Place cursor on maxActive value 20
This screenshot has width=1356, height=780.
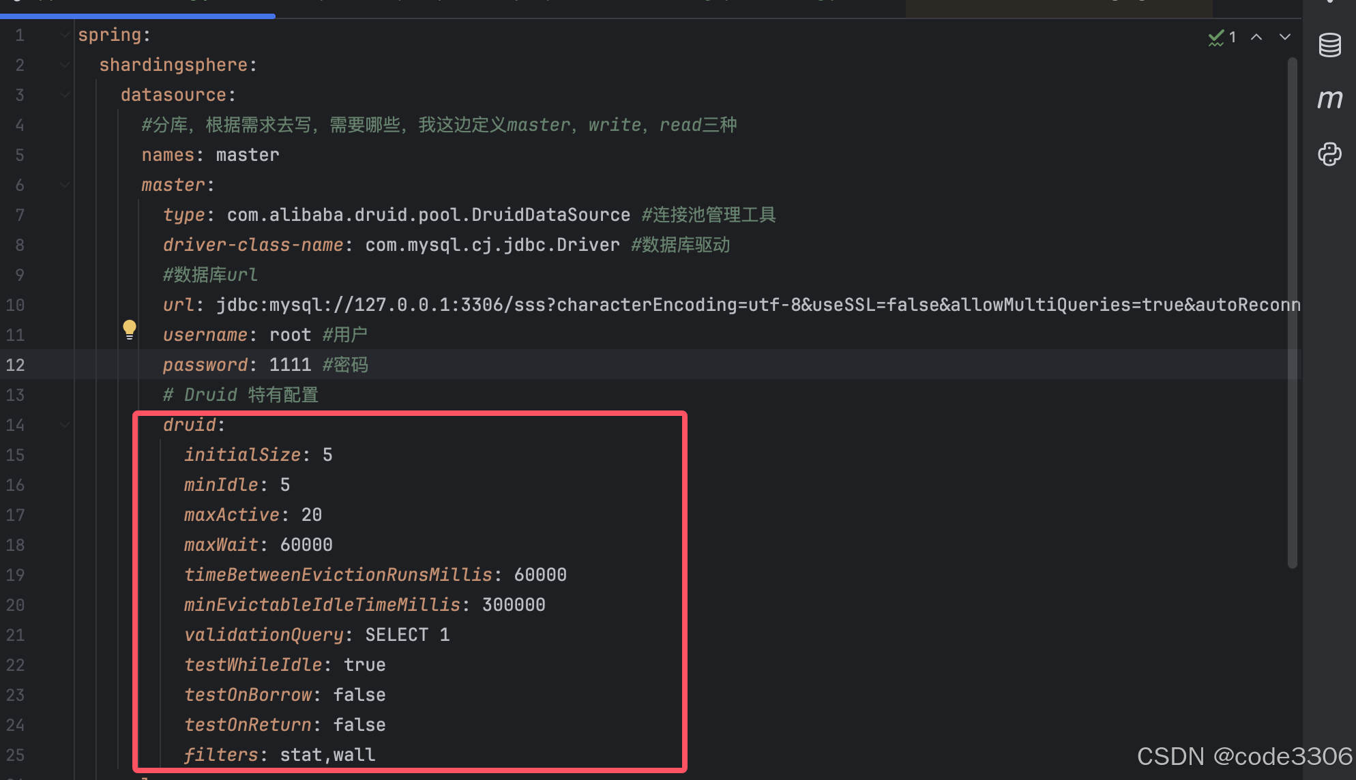click(x=312, y=515)
